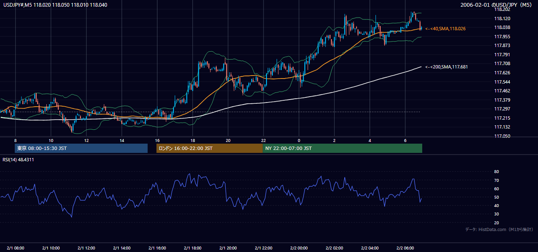Click the bottom timeline label 2/1 22:00
Image resolution: width=538 pixels, height=252 pixels.
[x=263, y=248]
